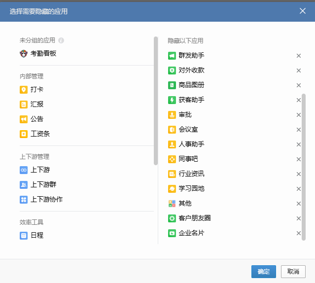Remove 对外收款 from hidden list

coord(298,71)
